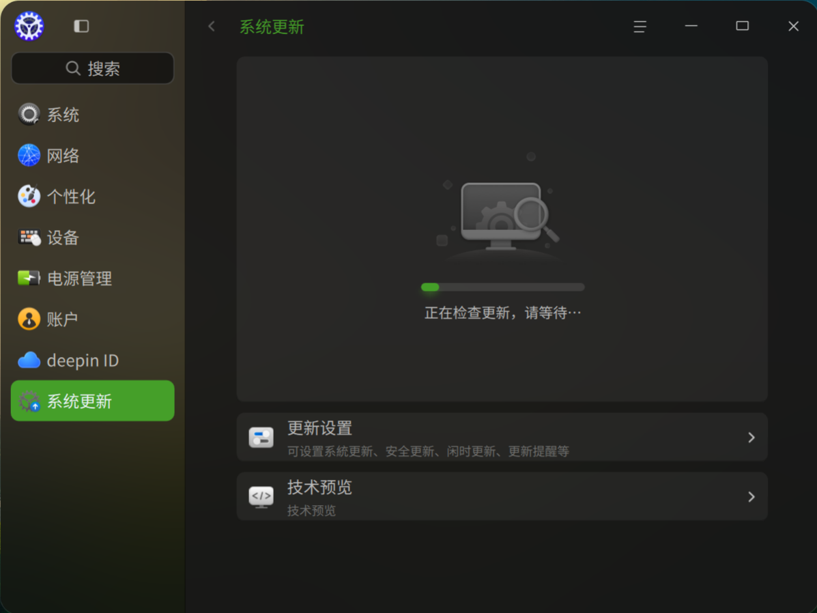The height and width of the screenshot is (613, 817).
Task: Open the 技术预览 entry
Action: [x=502, y=496]
